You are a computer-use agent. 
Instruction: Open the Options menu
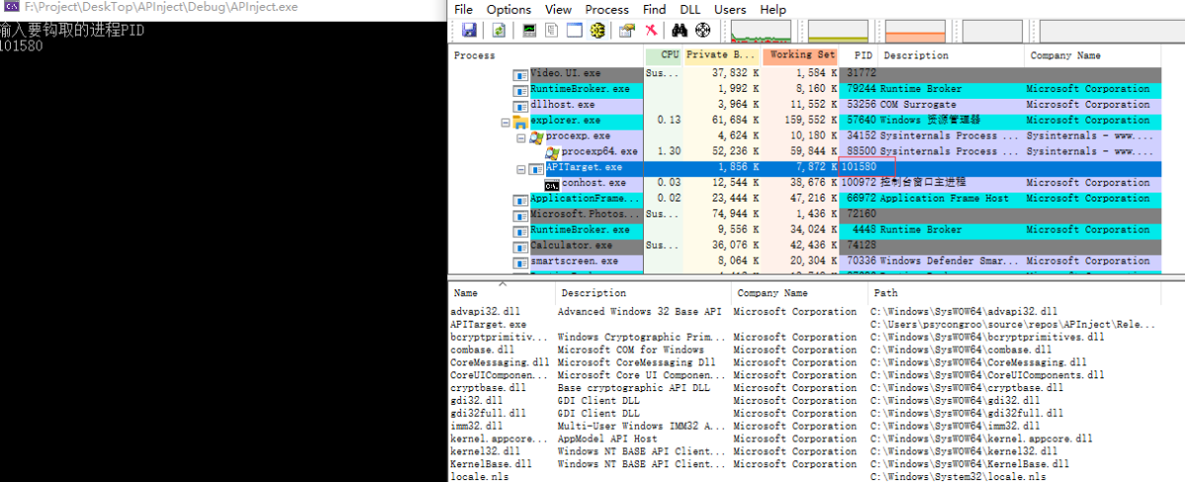(509, 9)
